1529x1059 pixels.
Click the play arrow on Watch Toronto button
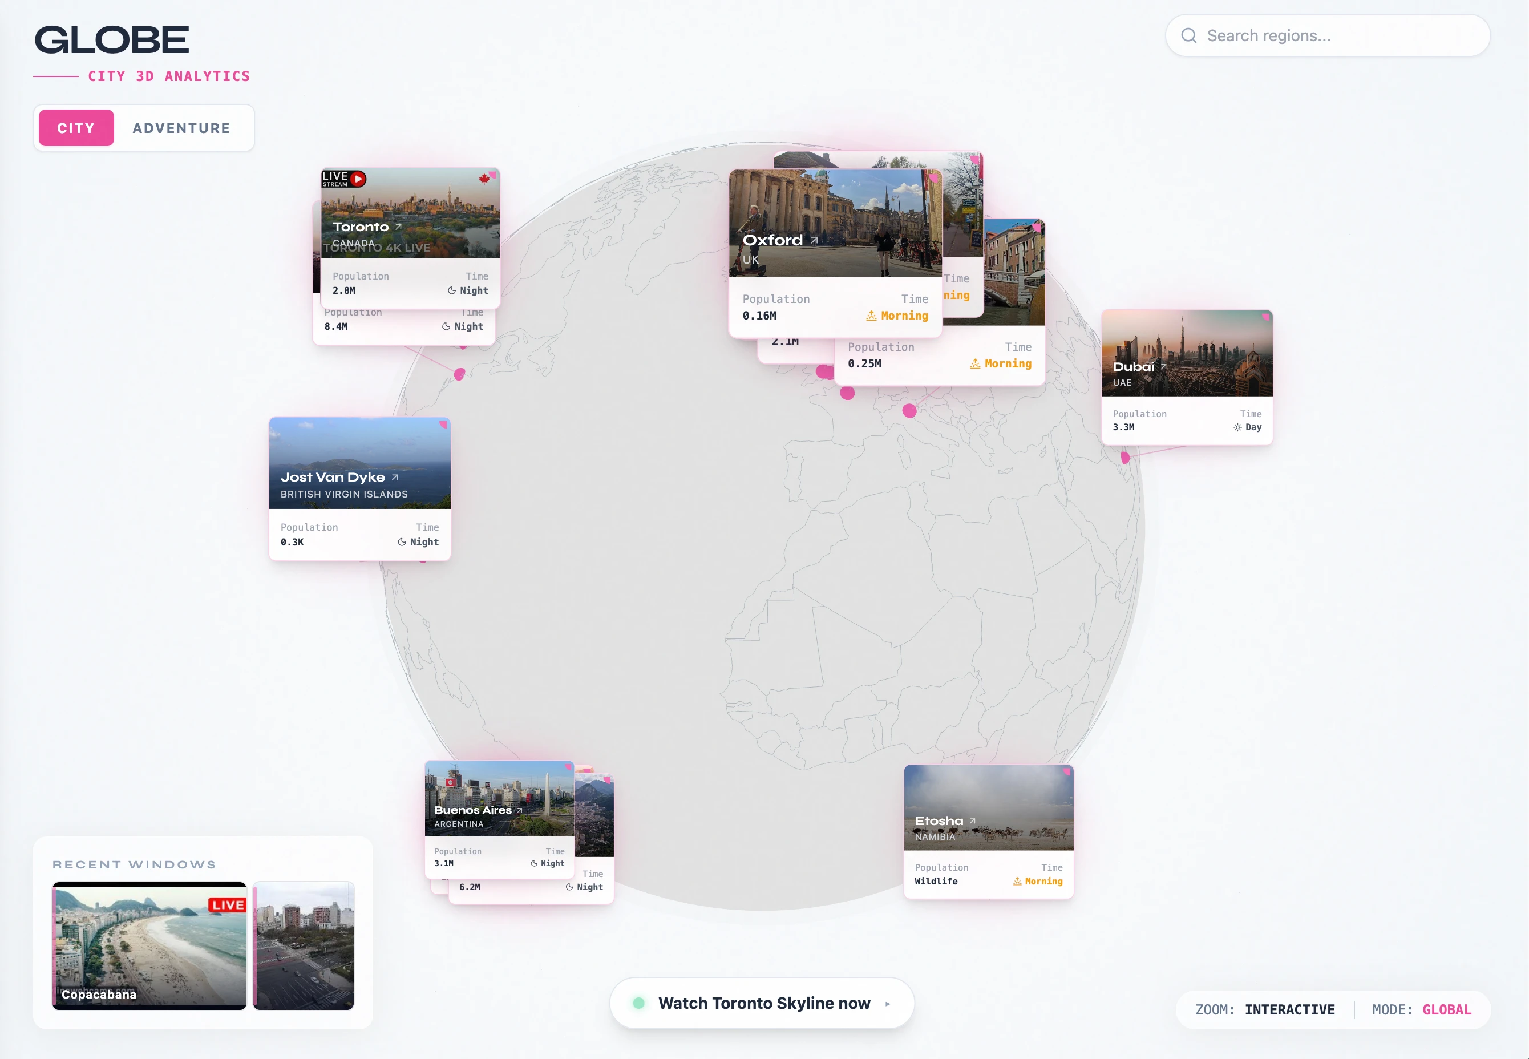coord(888,1004)
